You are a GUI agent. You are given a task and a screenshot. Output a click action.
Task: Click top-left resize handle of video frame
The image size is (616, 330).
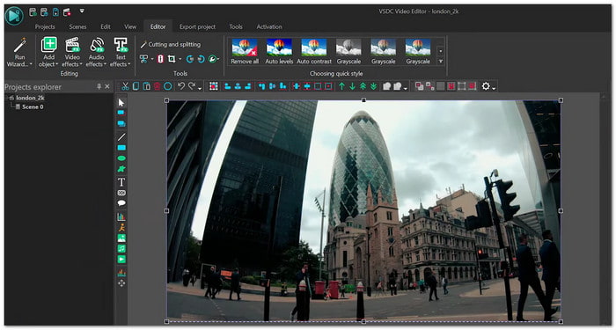tap(166, 100)
